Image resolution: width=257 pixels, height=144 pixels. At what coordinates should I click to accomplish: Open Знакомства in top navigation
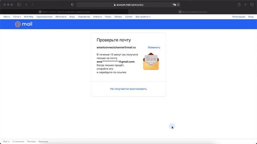(84, 17)
